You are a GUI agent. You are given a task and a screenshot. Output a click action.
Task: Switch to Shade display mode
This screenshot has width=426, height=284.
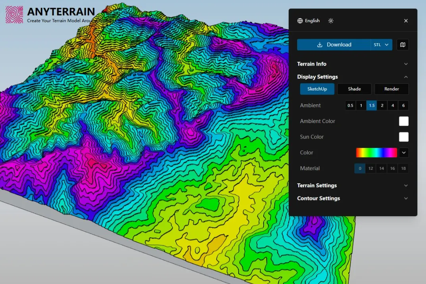pyautogui.click(x=354, y=89)
